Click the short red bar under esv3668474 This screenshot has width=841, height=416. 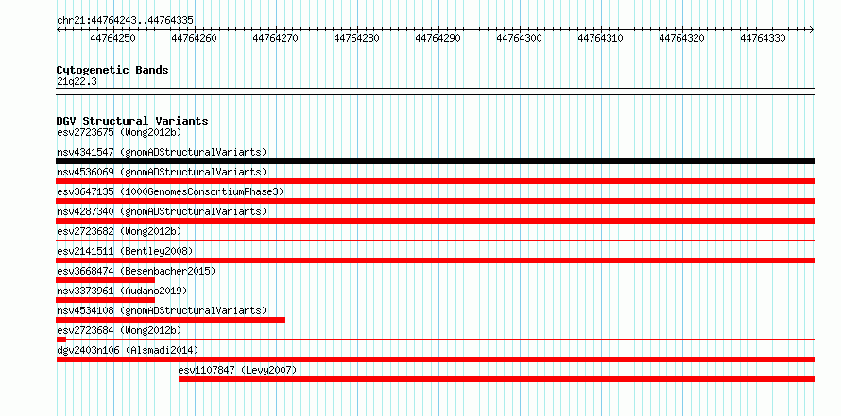click(x=105, y=280)
